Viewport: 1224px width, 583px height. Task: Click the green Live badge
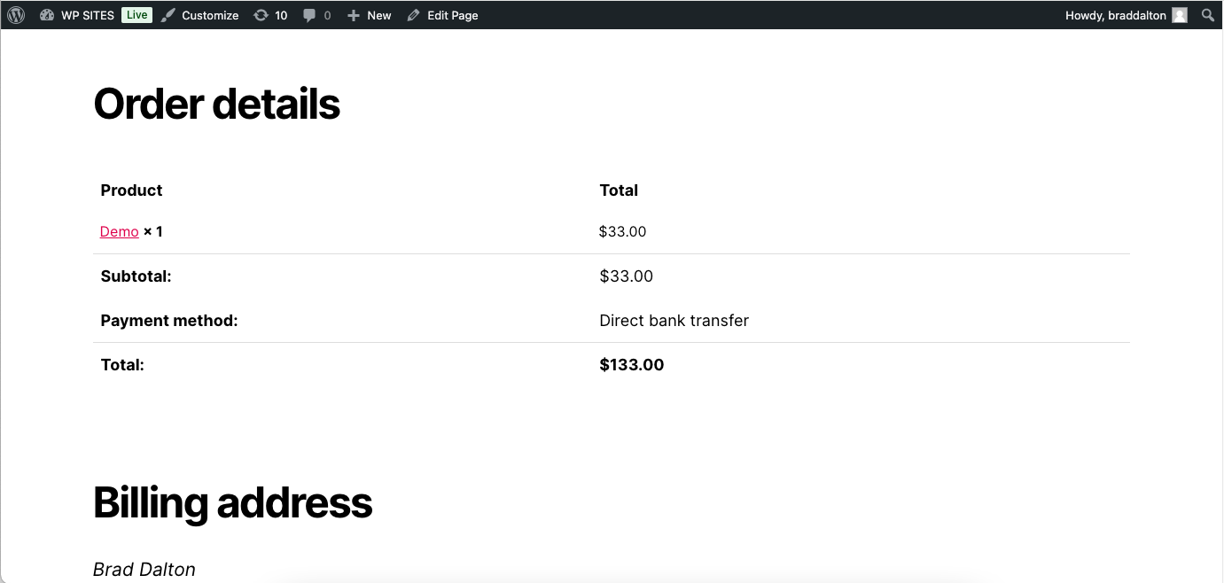pyautogui.click(x=136, y=15)
